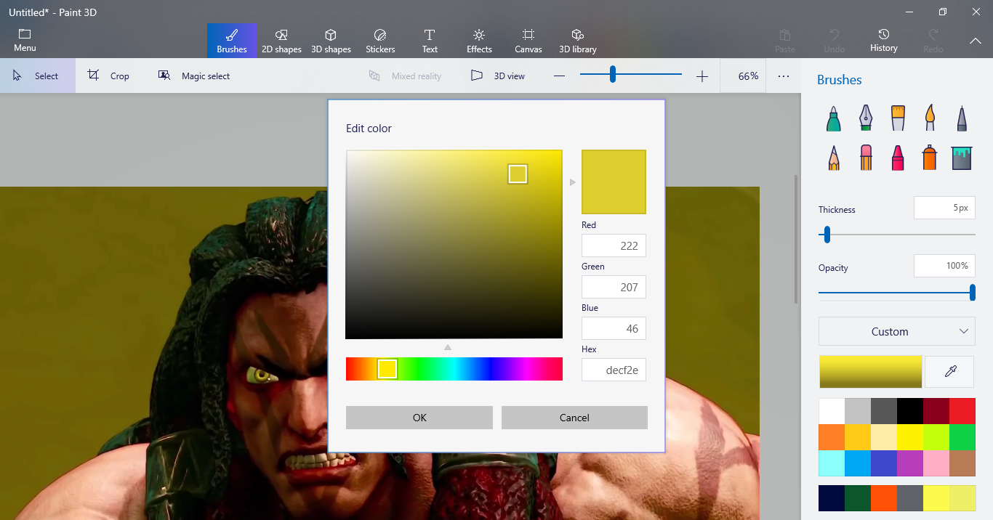Open the Custom material dropdown

[896, 331]
